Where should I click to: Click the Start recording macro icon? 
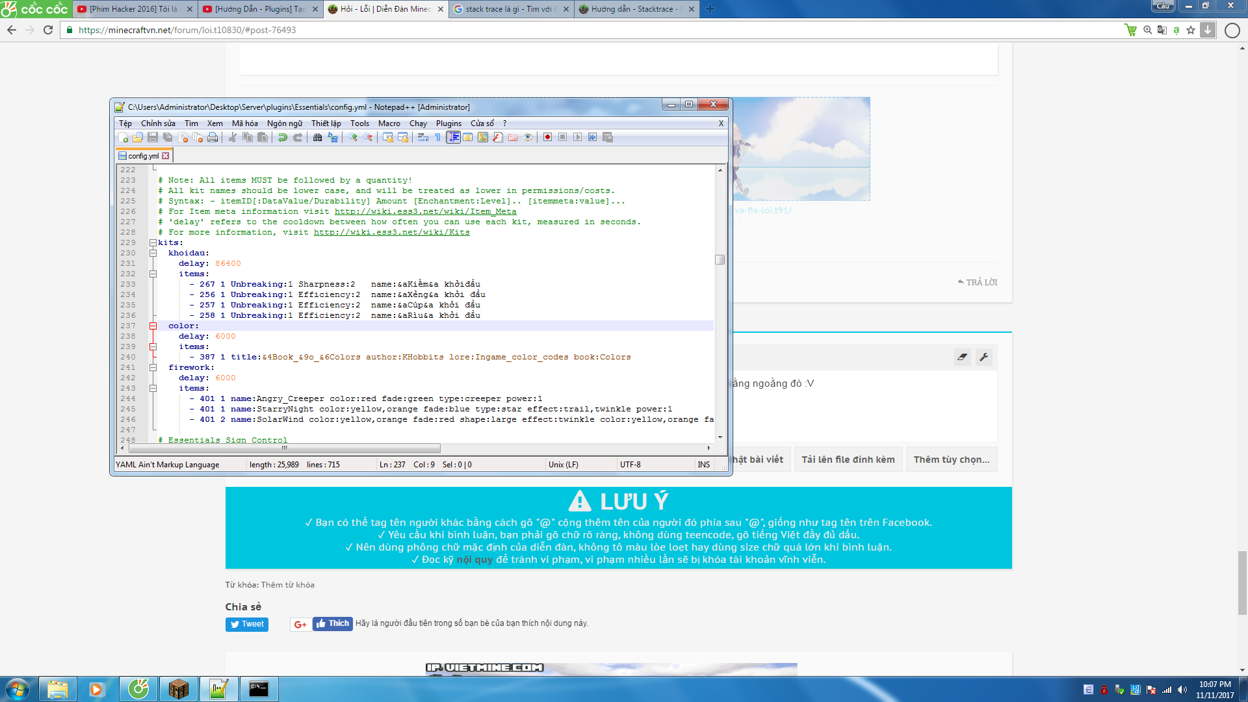pyautogui.click(x=547, y=137)
